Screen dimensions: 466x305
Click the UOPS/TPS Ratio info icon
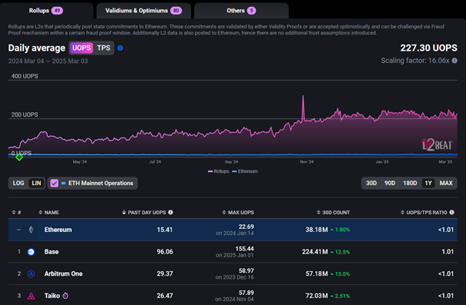pos(451,212)
